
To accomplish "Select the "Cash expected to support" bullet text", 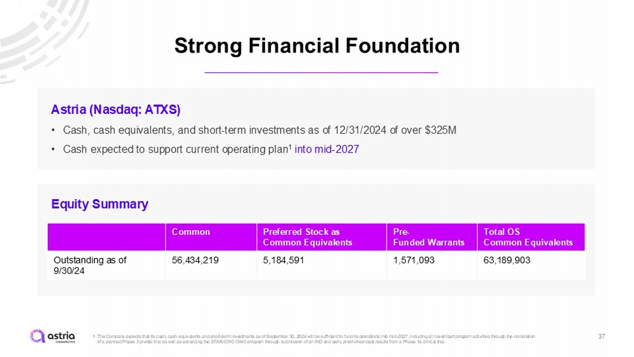I will click(x=175, y=149).
